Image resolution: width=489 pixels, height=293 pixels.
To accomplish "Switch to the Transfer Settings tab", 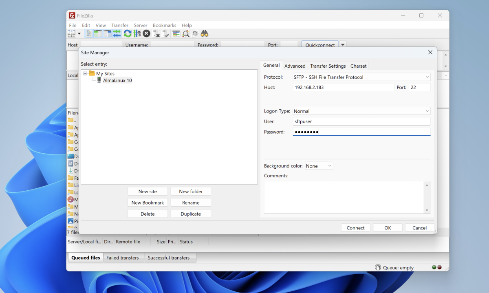I will coord(328,66).
